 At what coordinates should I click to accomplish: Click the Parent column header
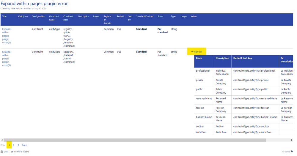96,16
